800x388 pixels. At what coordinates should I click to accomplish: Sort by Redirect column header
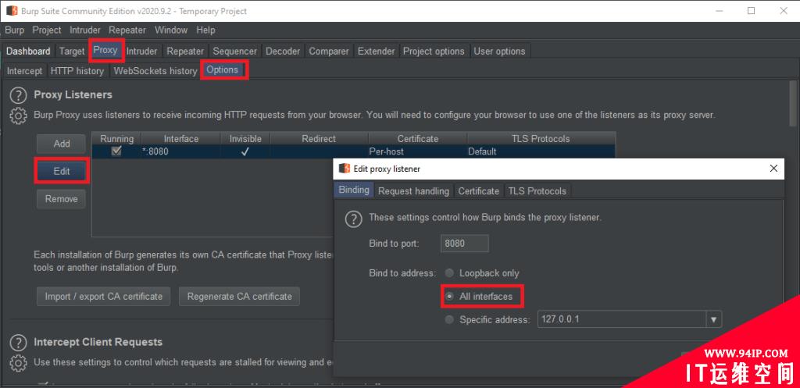319,139
